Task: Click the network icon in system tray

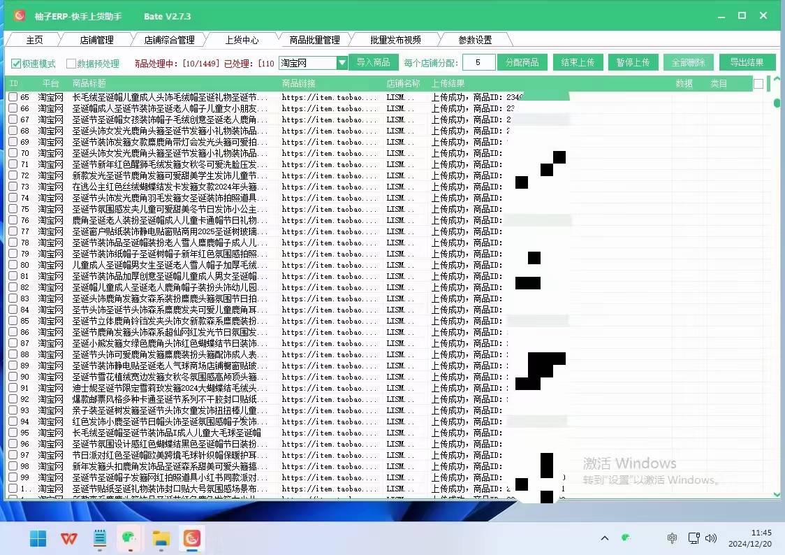Action: 694,538
